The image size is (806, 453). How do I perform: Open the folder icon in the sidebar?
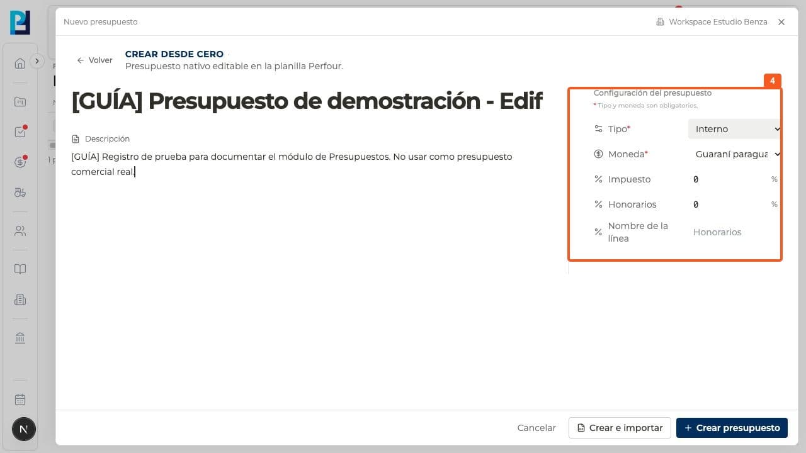click(20, 102)
